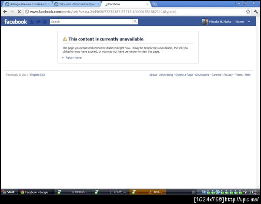Select the Facebook browser tab
Image resolution: width=261 pixels, height=204 pixels.
[126, 4]
